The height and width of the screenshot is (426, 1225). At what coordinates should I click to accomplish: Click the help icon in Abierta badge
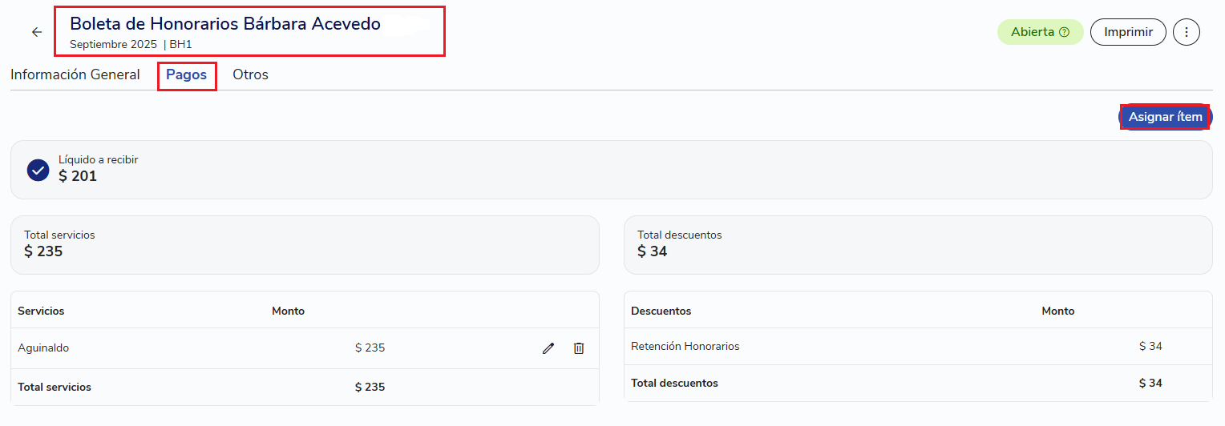1065,32
